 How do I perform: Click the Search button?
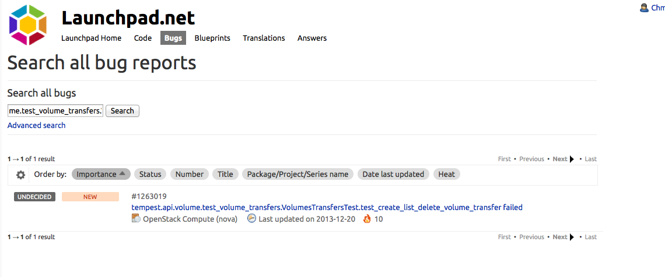coord(122,111)
